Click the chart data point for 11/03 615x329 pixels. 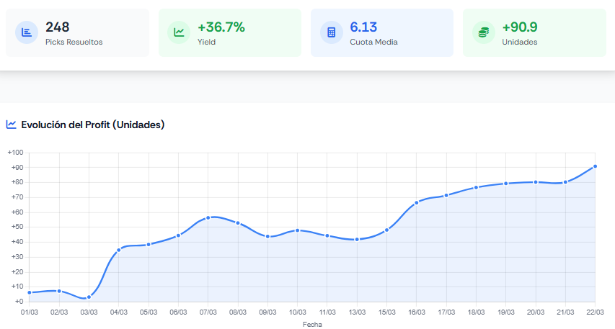[x=327, y=236]
